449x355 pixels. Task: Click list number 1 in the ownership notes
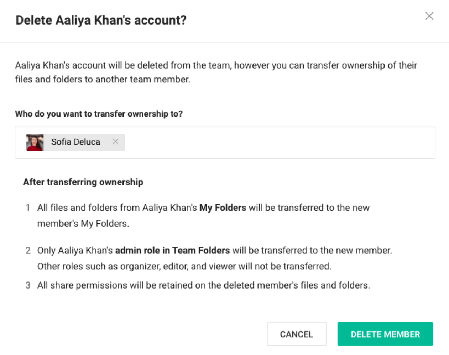pyautogui.click(x=28, y=208)
